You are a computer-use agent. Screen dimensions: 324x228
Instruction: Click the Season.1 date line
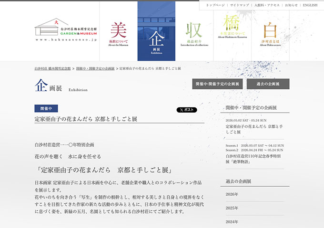255,145
